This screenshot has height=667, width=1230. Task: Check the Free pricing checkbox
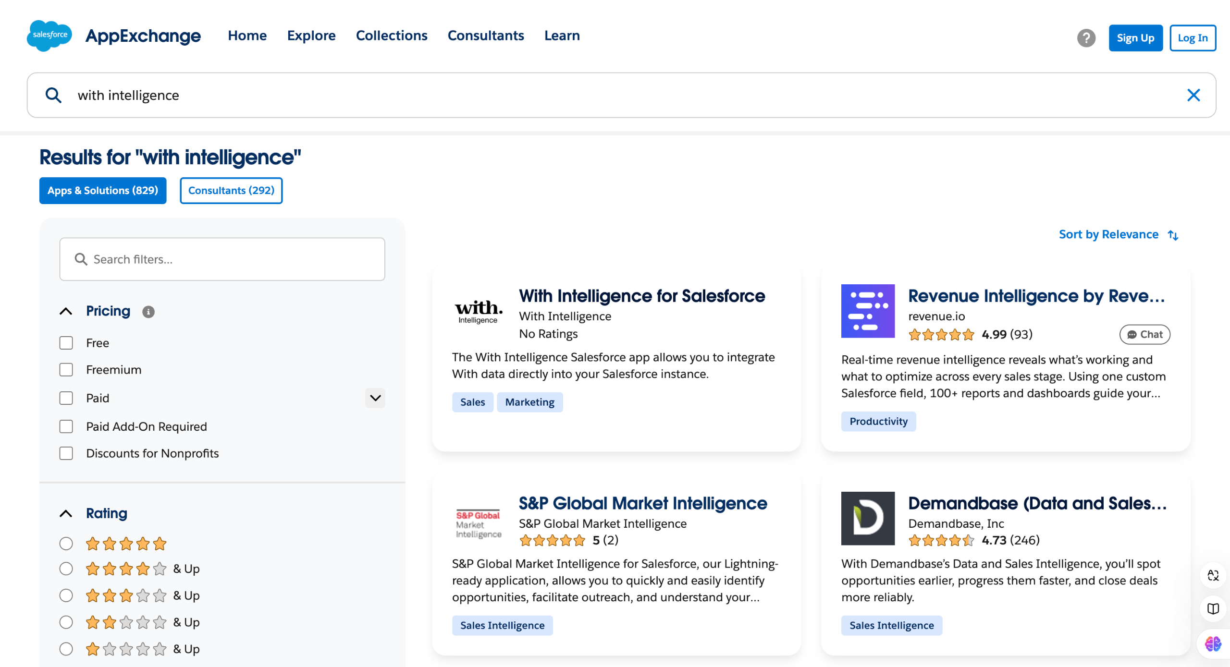(x=66, y=343)
